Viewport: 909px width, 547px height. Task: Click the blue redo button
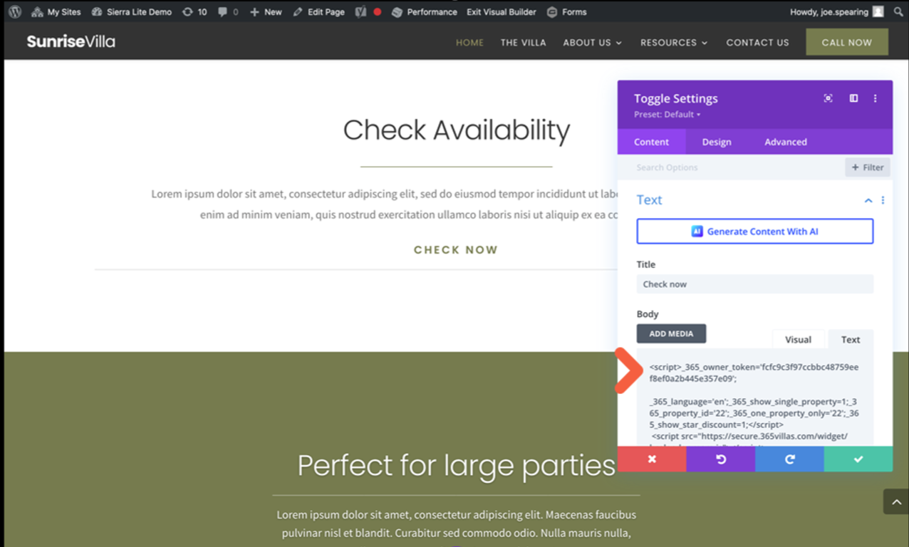point(789,459)
